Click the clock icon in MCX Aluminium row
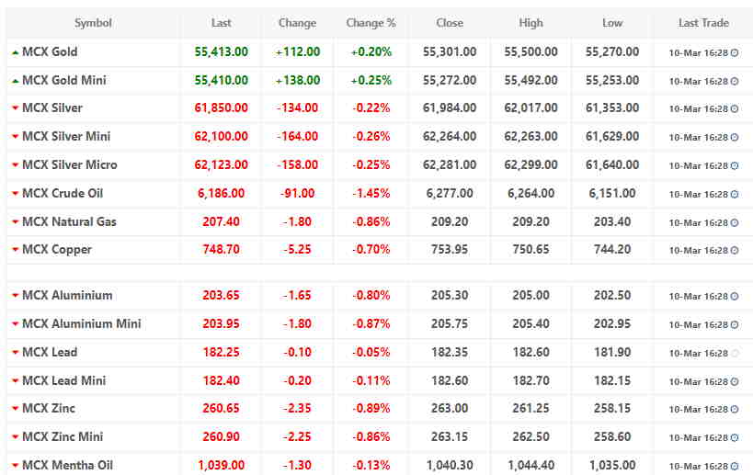This screenshot has width=753, height=475. [735, 297]
